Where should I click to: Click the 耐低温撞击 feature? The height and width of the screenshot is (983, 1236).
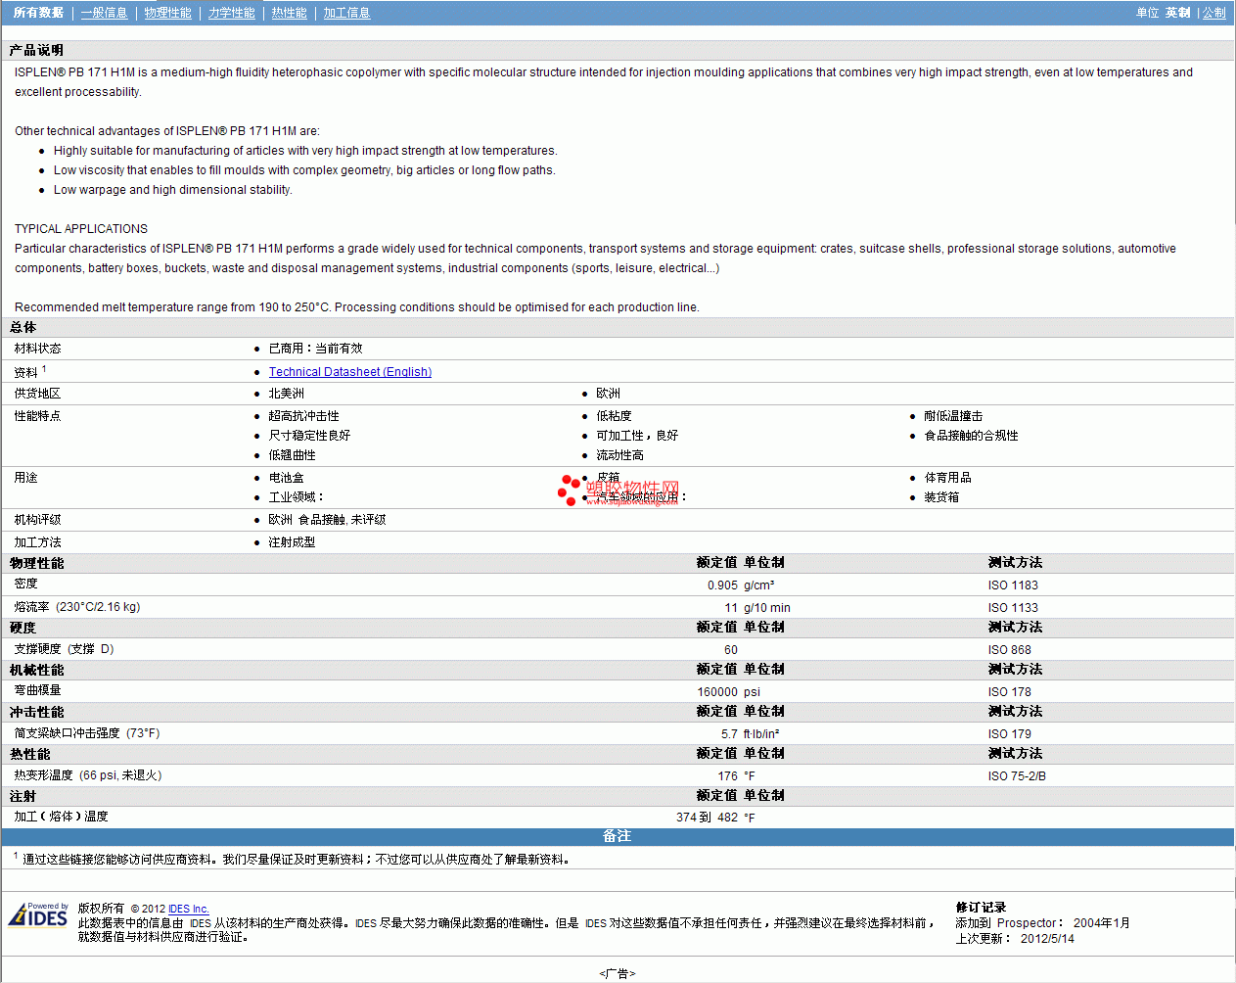(953, 416)
